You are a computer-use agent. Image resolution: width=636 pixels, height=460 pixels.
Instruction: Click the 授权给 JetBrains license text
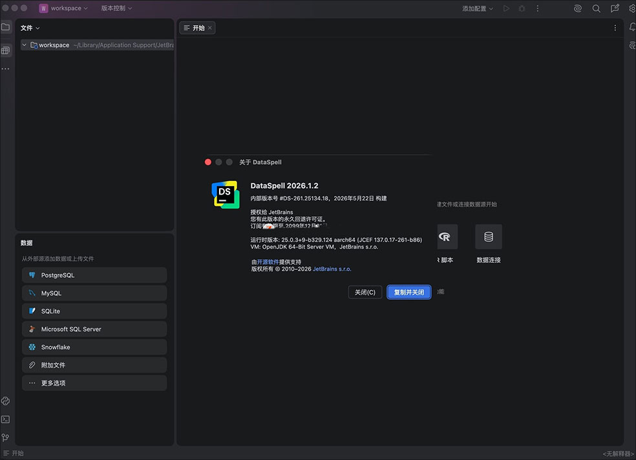point(271,212)
